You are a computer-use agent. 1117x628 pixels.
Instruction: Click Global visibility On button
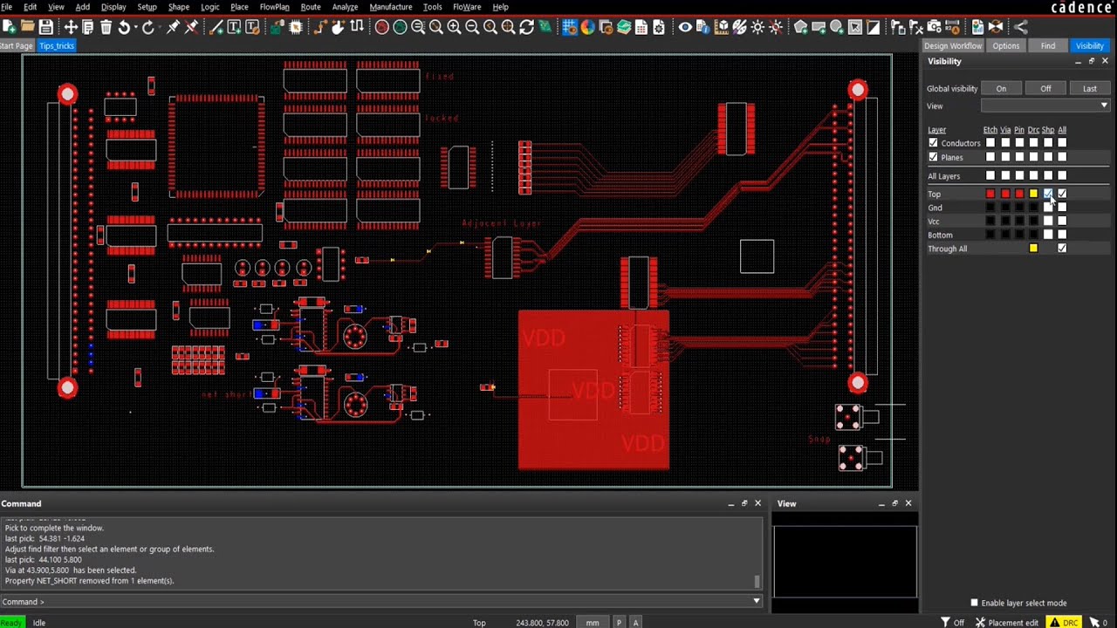point(1001,88)
